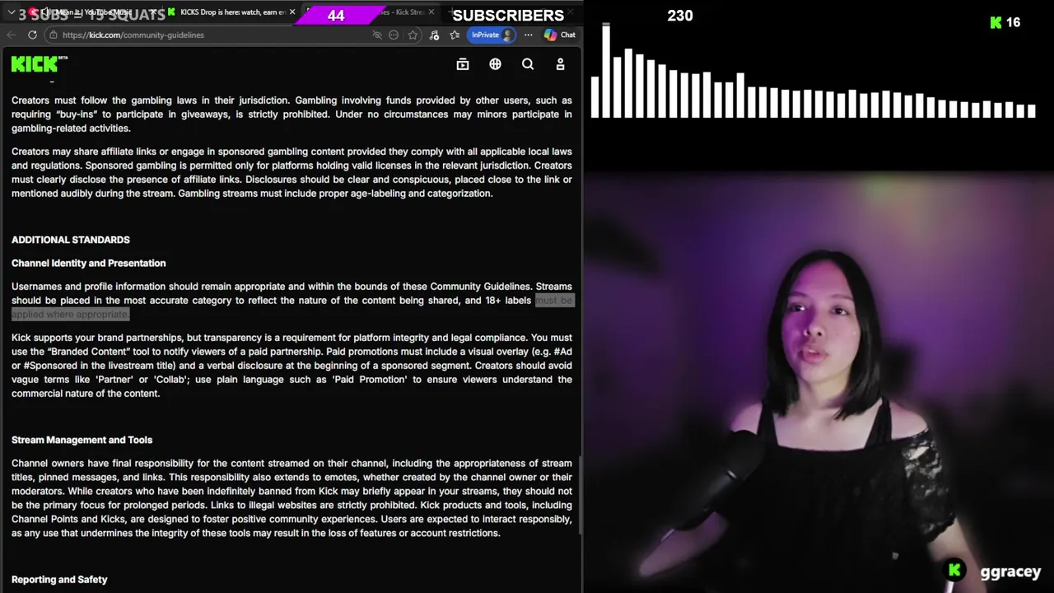Open the Kick browse/clips icon in the header

point(463,64)
